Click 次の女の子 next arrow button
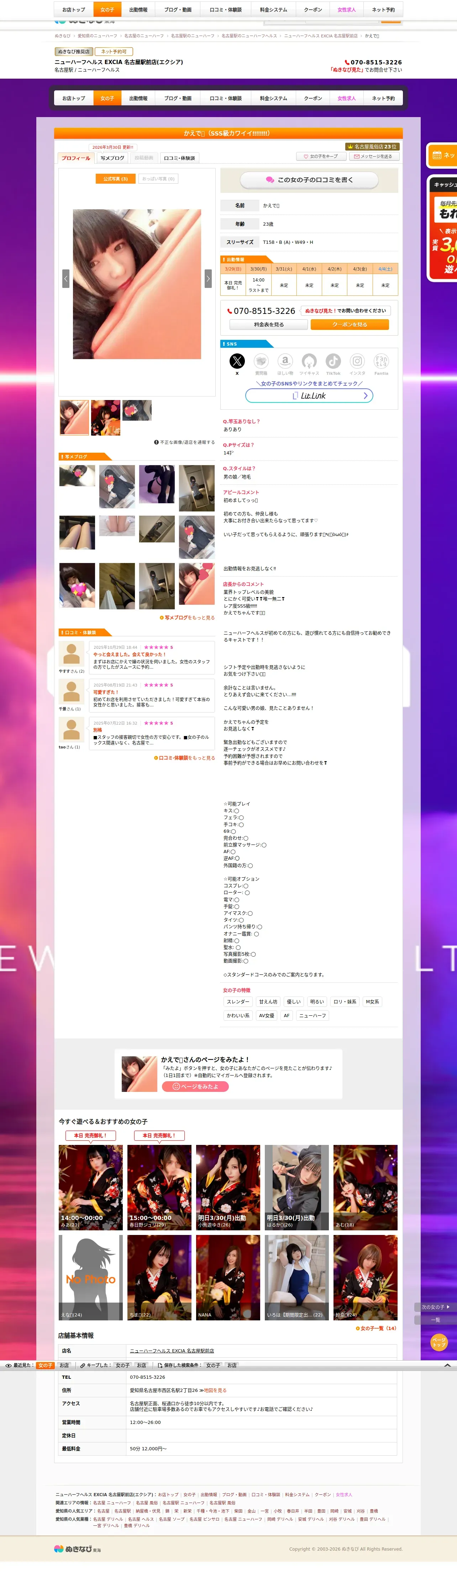 (436, 1307)
